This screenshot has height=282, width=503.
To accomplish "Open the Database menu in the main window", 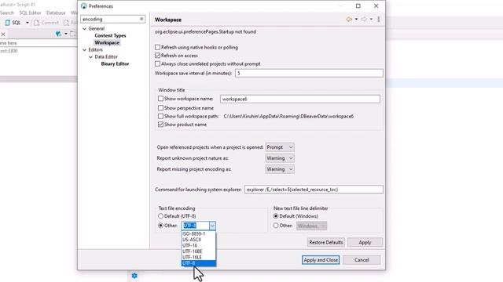I will tap(56, 13).
